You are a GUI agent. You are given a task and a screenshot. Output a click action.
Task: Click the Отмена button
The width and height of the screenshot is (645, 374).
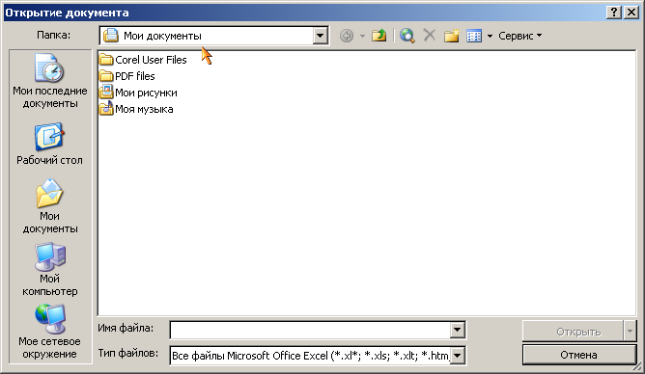click(x=579, y=355)
